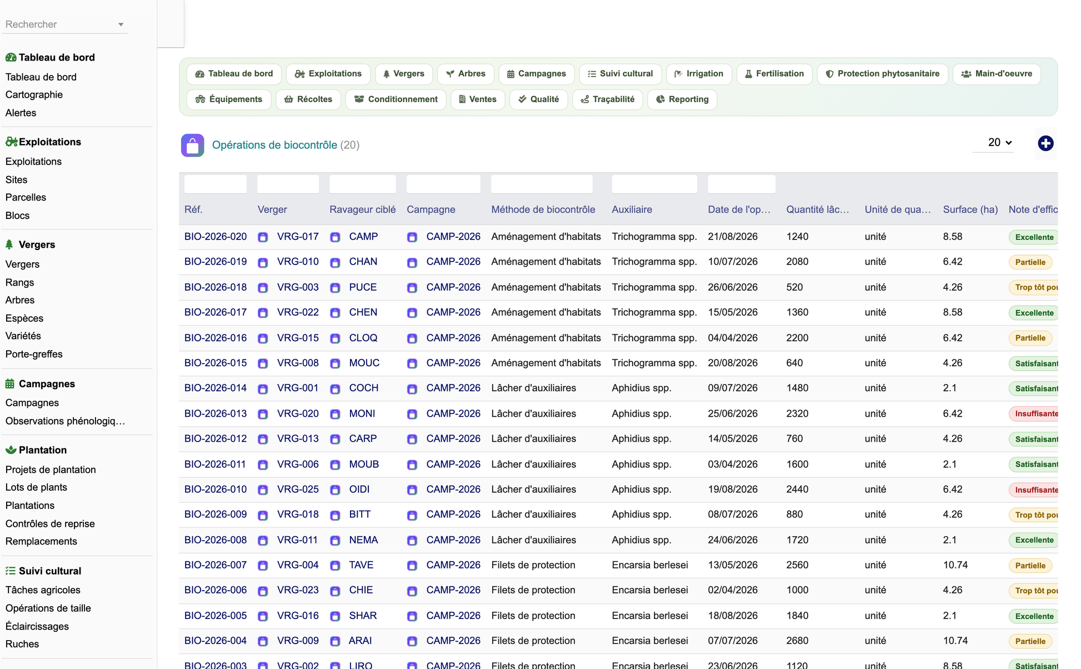
Task: Open the Cartographie sidebar link
Action: pyautogui.click(x=34, y=94)
